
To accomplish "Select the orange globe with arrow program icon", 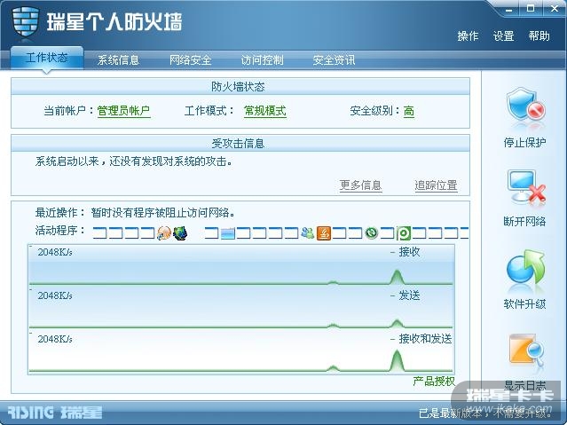I will point(164,233).
